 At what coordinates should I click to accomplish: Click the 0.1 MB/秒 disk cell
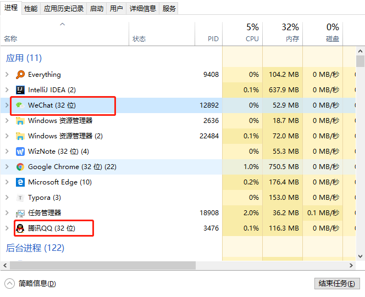click(x=323, y=213)
